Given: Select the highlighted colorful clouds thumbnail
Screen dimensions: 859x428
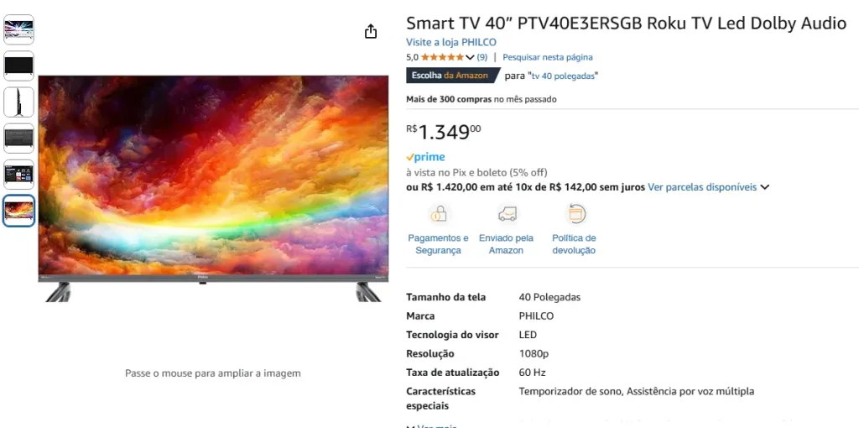Looking at the screenshot, I should pyautogui.click(x=19, y=211).
